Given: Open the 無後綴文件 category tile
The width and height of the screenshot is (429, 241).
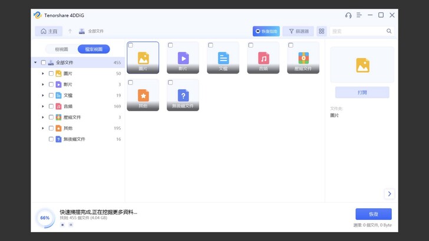Looking at the screenshot, I should 183,95.
